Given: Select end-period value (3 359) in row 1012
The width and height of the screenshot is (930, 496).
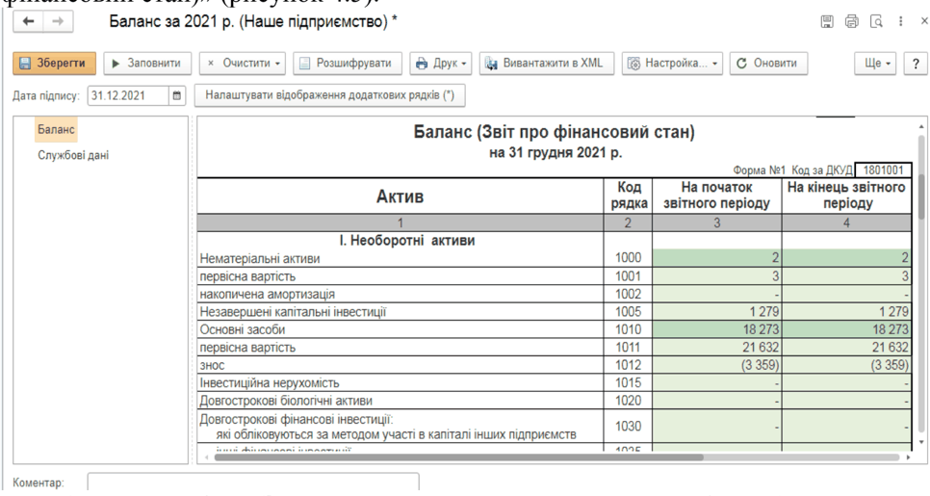Looking at the screenshot, I should pos(846,365).
